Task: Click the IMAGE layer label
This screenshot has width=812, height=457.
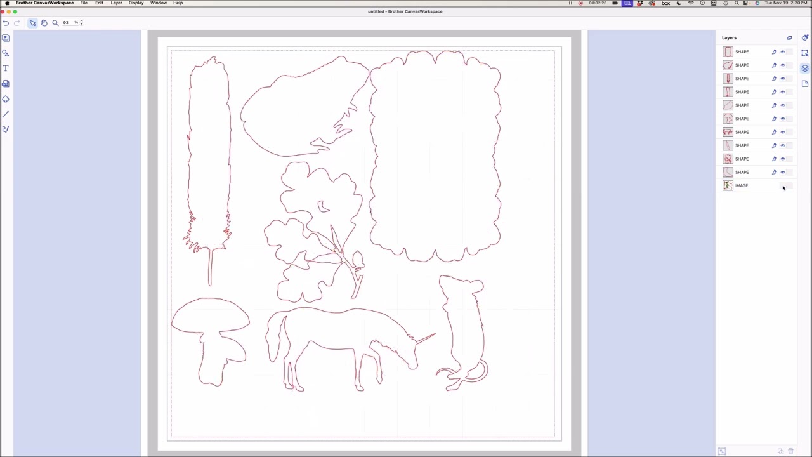Action: tap(742, 185)
